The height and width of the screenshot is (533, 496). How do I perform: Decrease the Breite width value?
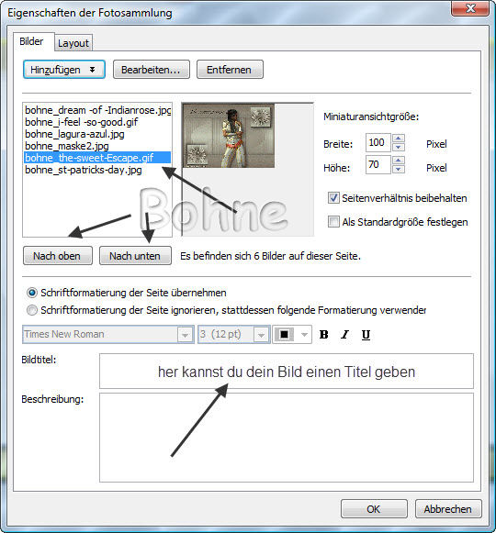tap(399, 147)
